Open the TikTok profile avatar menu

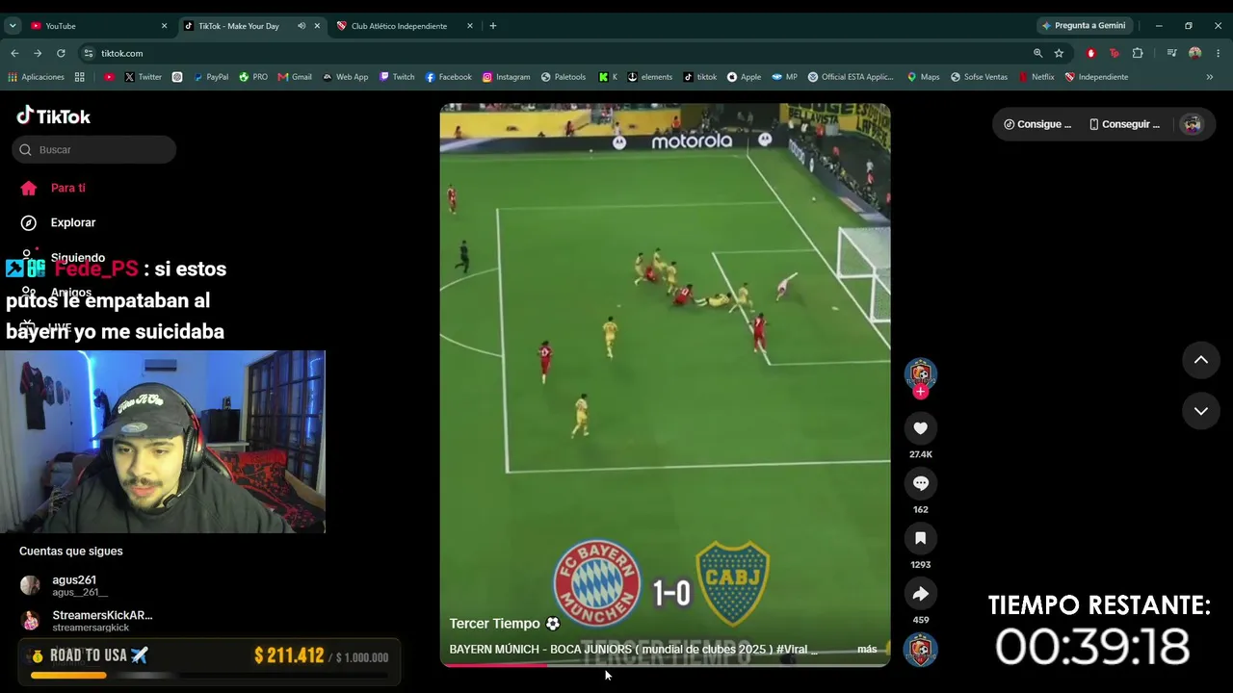[x=1193, y=124]
